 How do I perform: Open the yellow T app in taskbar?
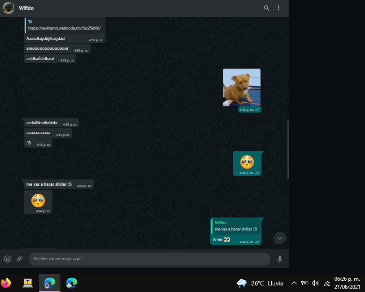28,283
